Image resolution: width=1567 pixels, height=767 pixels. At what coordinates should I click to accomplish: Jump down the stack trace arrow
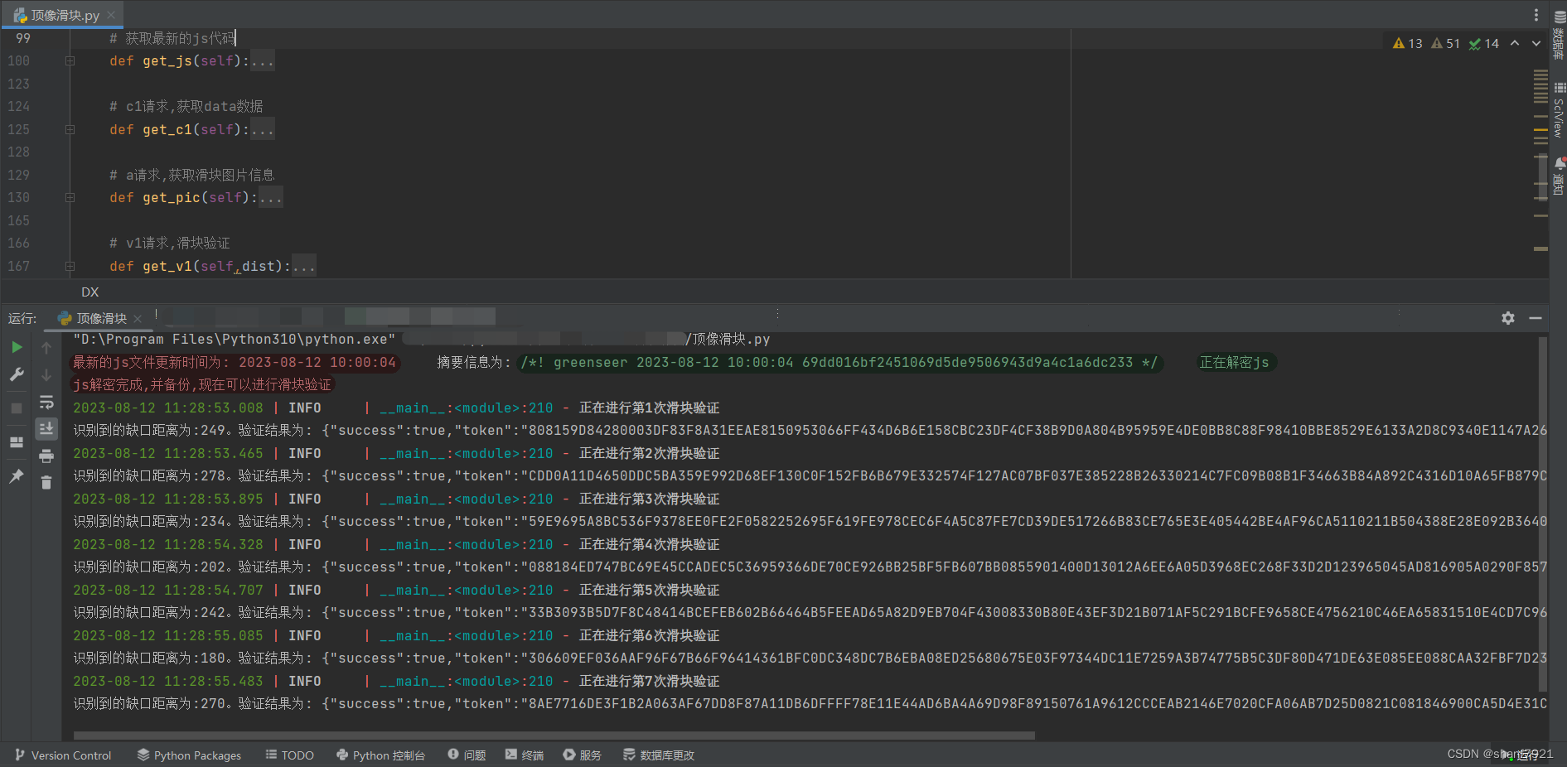[x=46, y=374]
